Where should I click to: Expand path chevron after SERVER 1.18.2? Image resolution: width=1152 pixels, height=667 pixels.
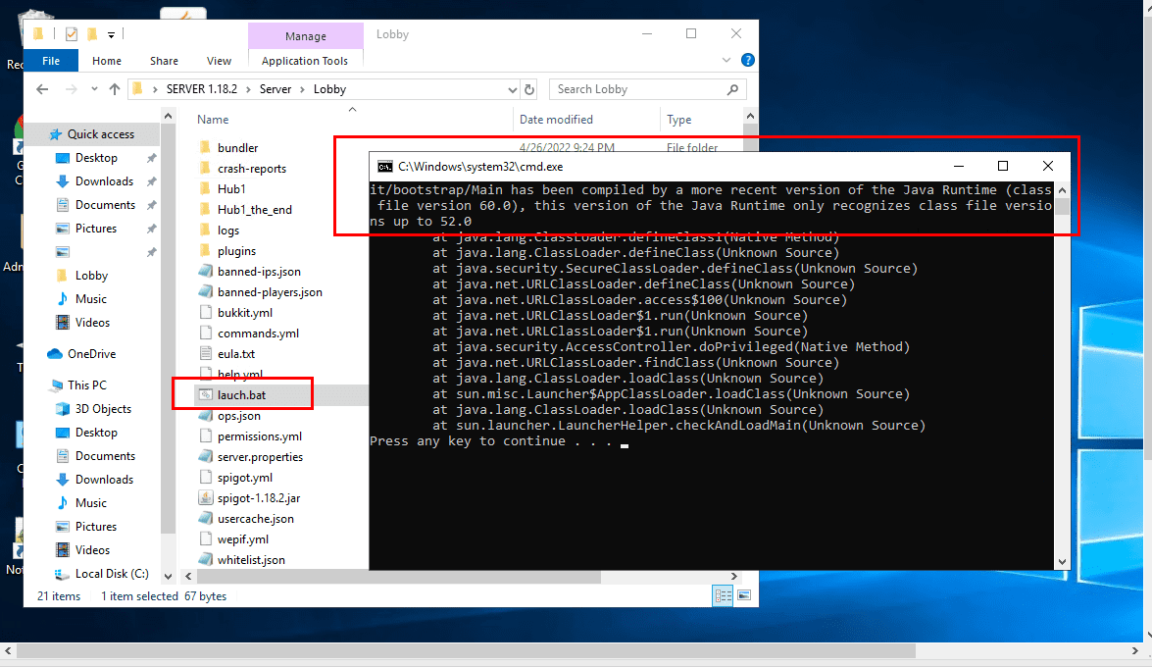[x=248, y=89]
